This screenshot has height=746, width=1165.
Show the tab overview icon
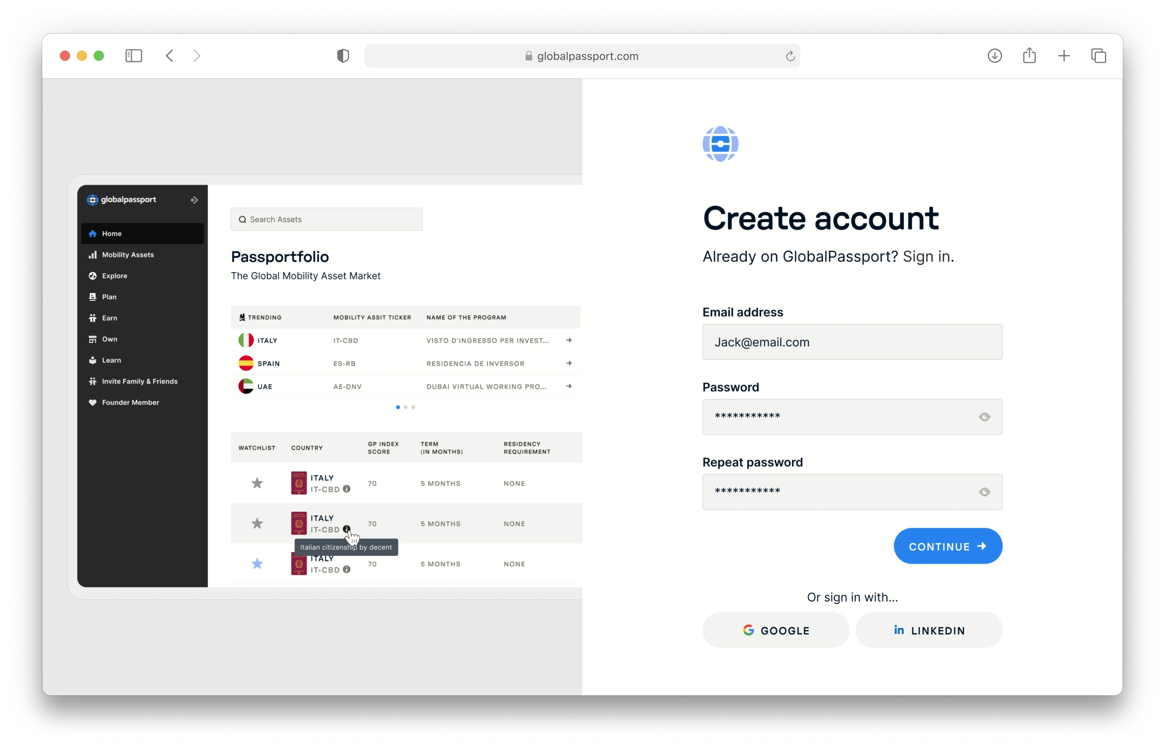click(1098, 56)
